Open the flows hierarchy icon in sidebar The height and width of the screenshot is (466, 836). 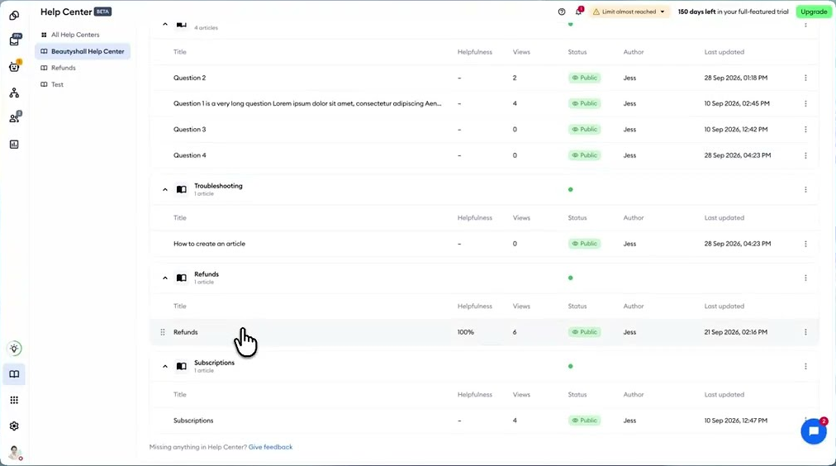point(14,93)
